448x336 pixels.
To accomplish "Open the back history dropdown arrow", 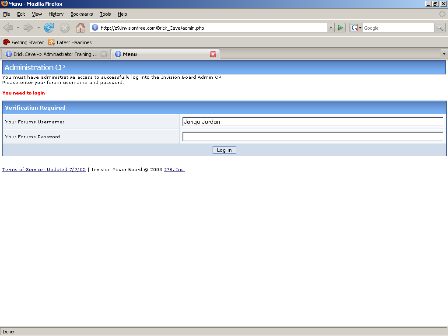I will tap(18, 28).
